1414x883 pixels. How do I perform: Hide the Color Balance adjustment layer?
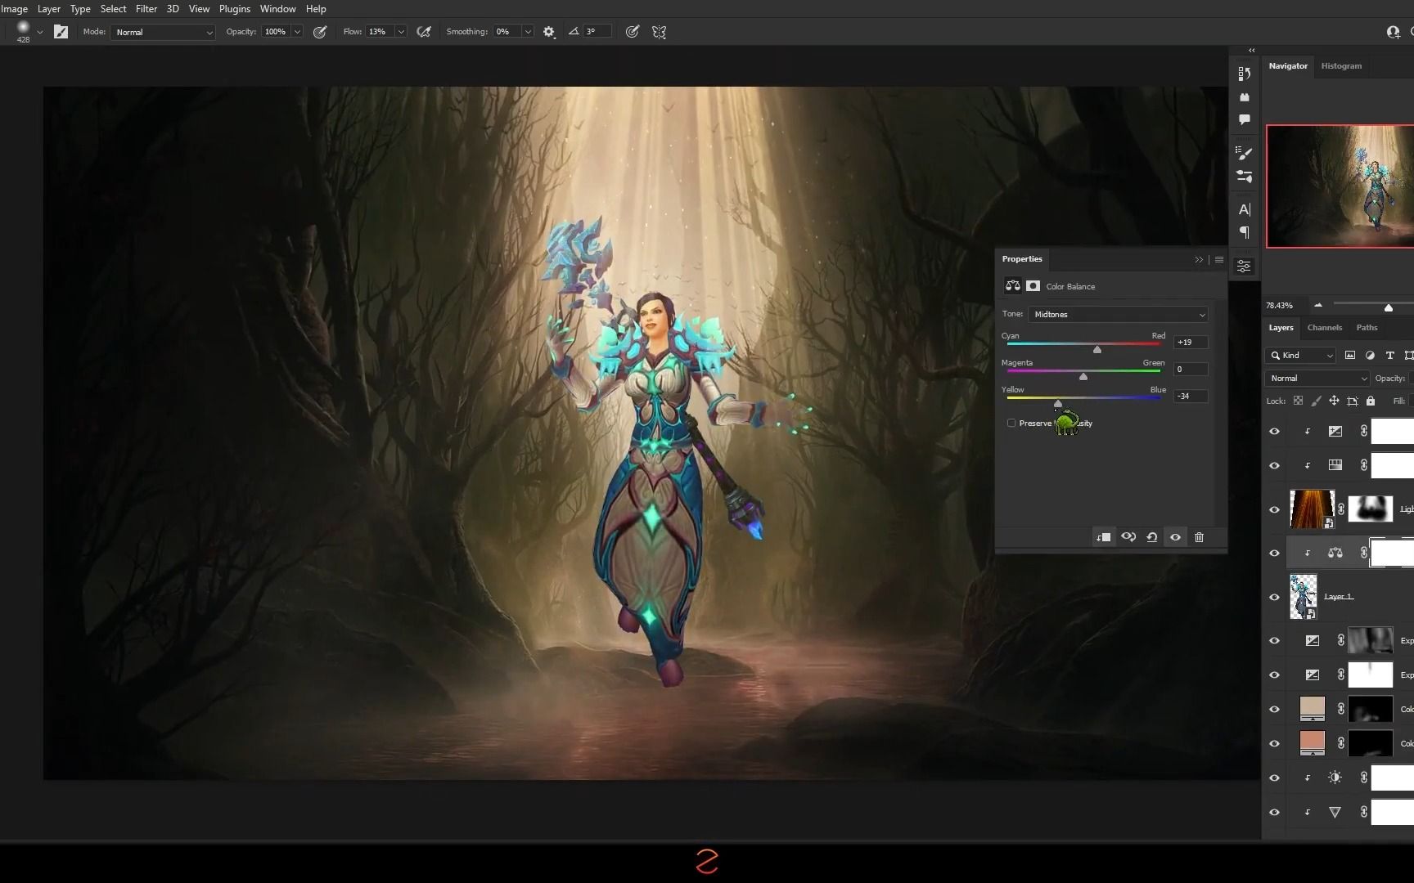pyautogui.click(x=1274, y=554)
